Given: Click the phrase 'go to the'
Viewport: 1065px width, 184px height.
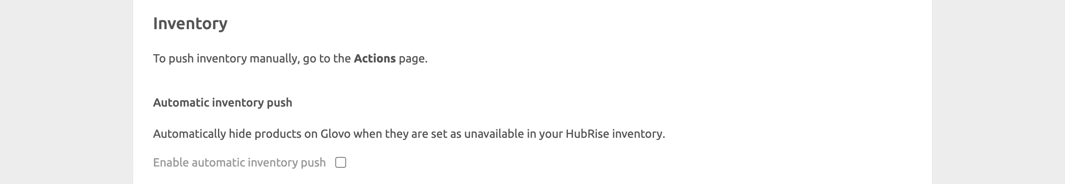Looking at the screenshot, I should (x=327, y=59).
